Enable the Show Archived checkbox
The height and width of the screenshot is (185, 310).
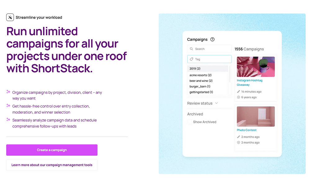pos(189,122)
